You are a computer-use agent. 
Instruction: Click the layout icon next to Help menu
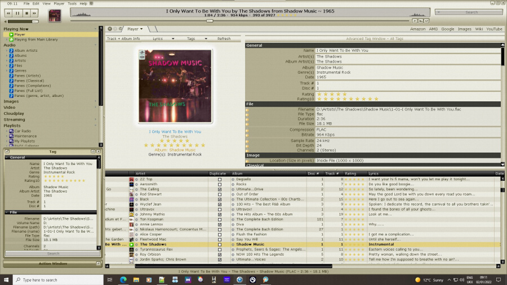[91, 3]
